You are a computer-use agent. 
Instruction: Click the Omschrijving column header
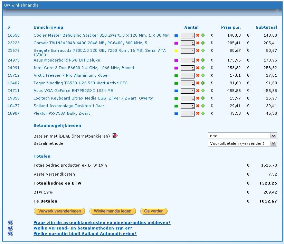tap(48, 27)
